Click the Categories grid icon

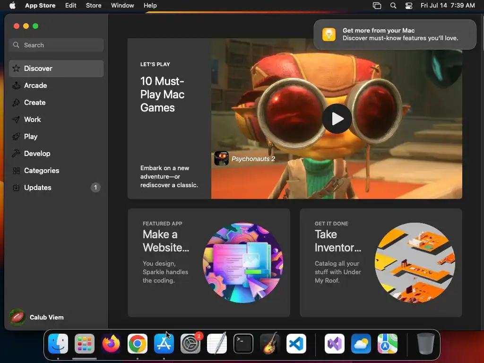16,170
